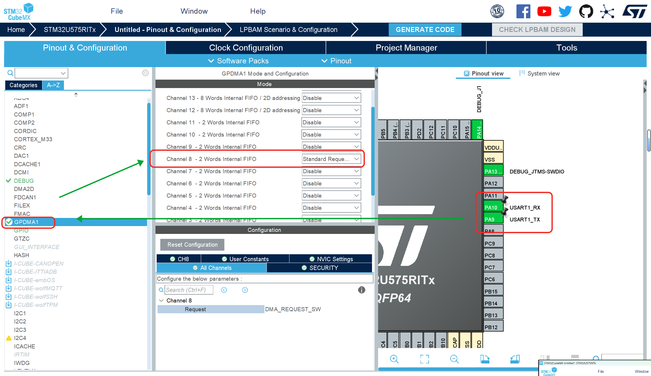Open the Help menu
The width and height of the screenshot is (651, 376).
click(x=258, y=11)
